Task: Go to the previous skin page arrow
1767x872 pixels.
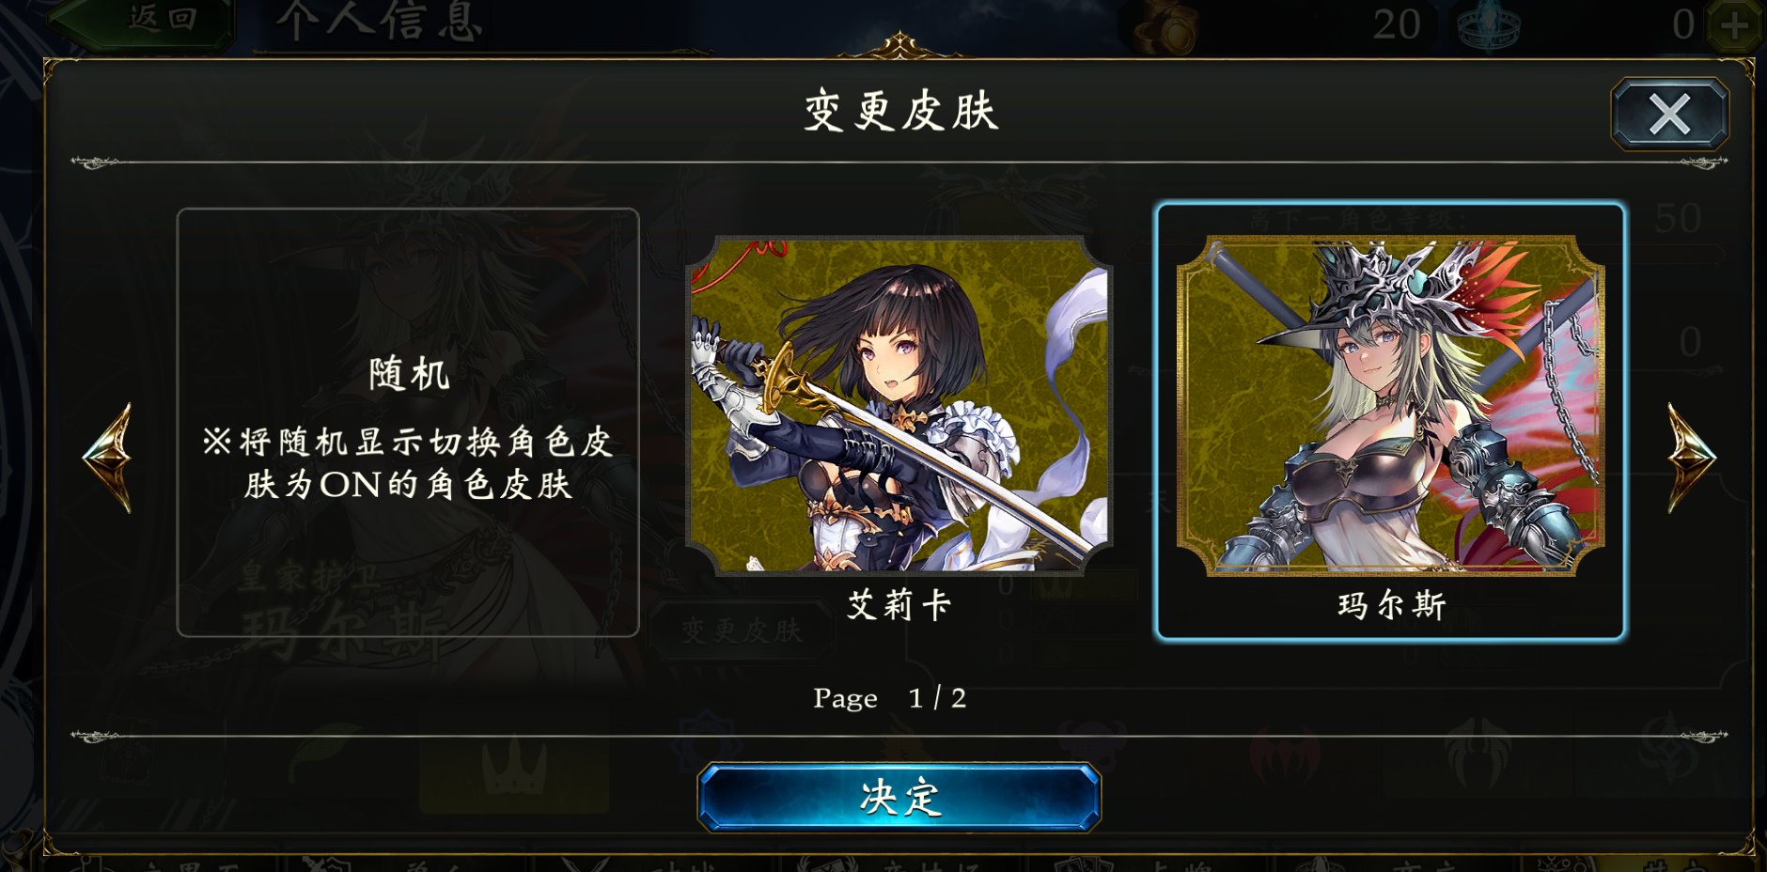Action: coord(109,458)
